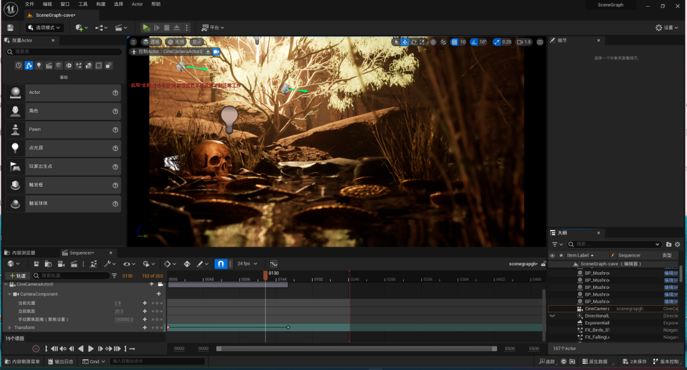Toggle camera cut lock on CineCameraActor0 track
The height and width of the screenshot is (370, 687).
click(x=161, y=284)
